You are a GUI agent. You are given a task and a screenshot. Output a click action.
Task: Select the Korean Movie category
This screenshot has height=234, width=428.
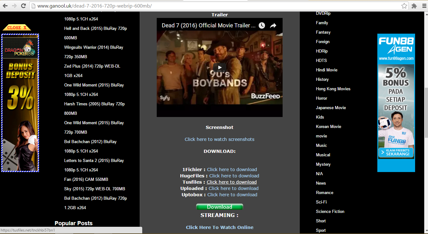[329, 126]
